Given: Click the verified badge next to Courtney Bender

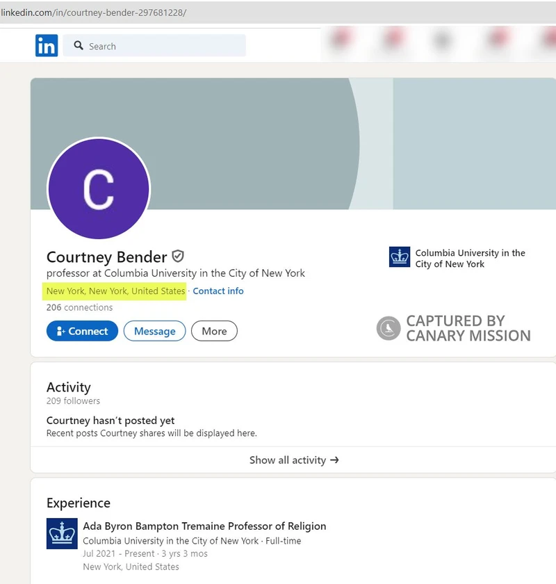Looking at the screenshot, I should tap(178, 257).
